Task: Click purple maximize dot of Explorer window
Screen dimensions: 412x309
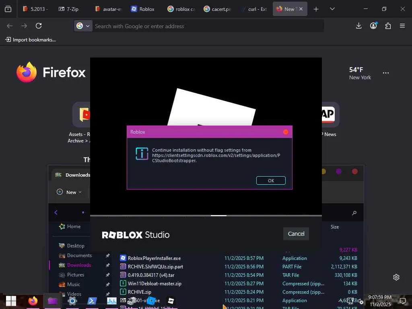Action: [339, 171]
